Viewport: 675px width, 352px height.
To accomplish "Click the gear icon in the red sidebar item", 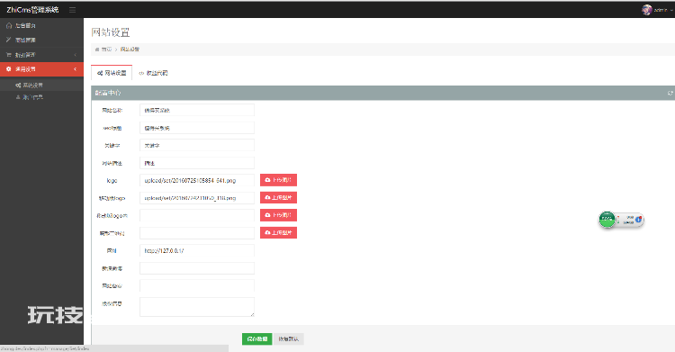I will pyautogui.click(x=9, y=69).
